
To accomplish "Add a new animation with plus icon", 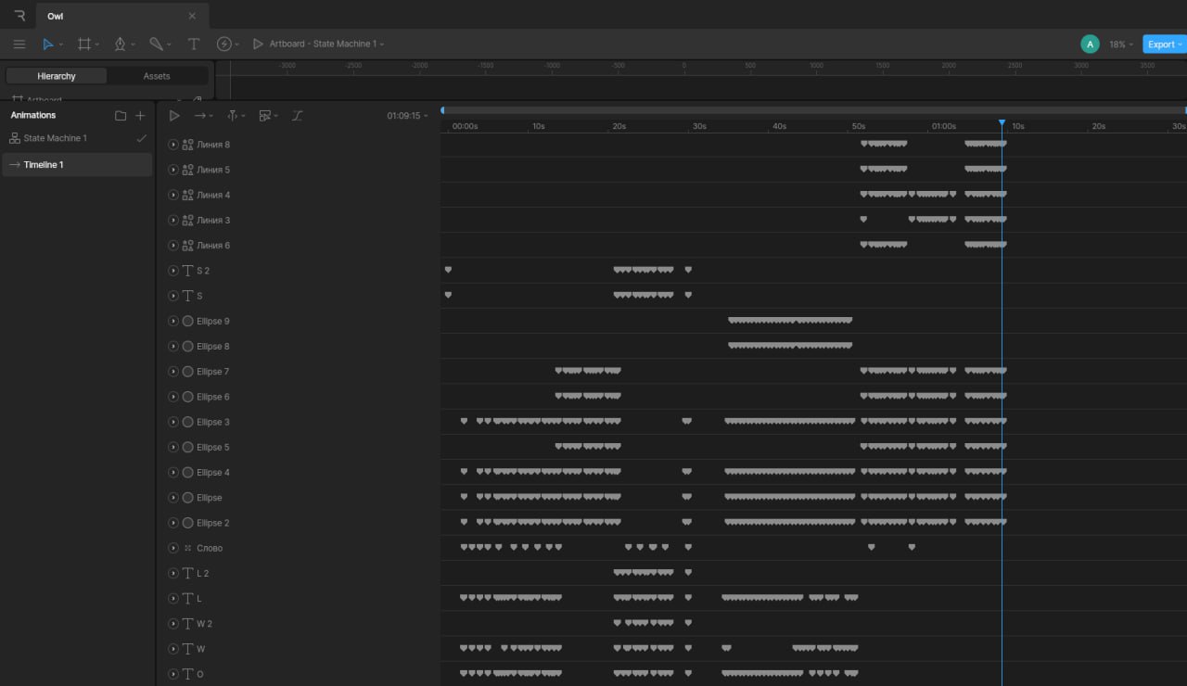I will point(140,116).
